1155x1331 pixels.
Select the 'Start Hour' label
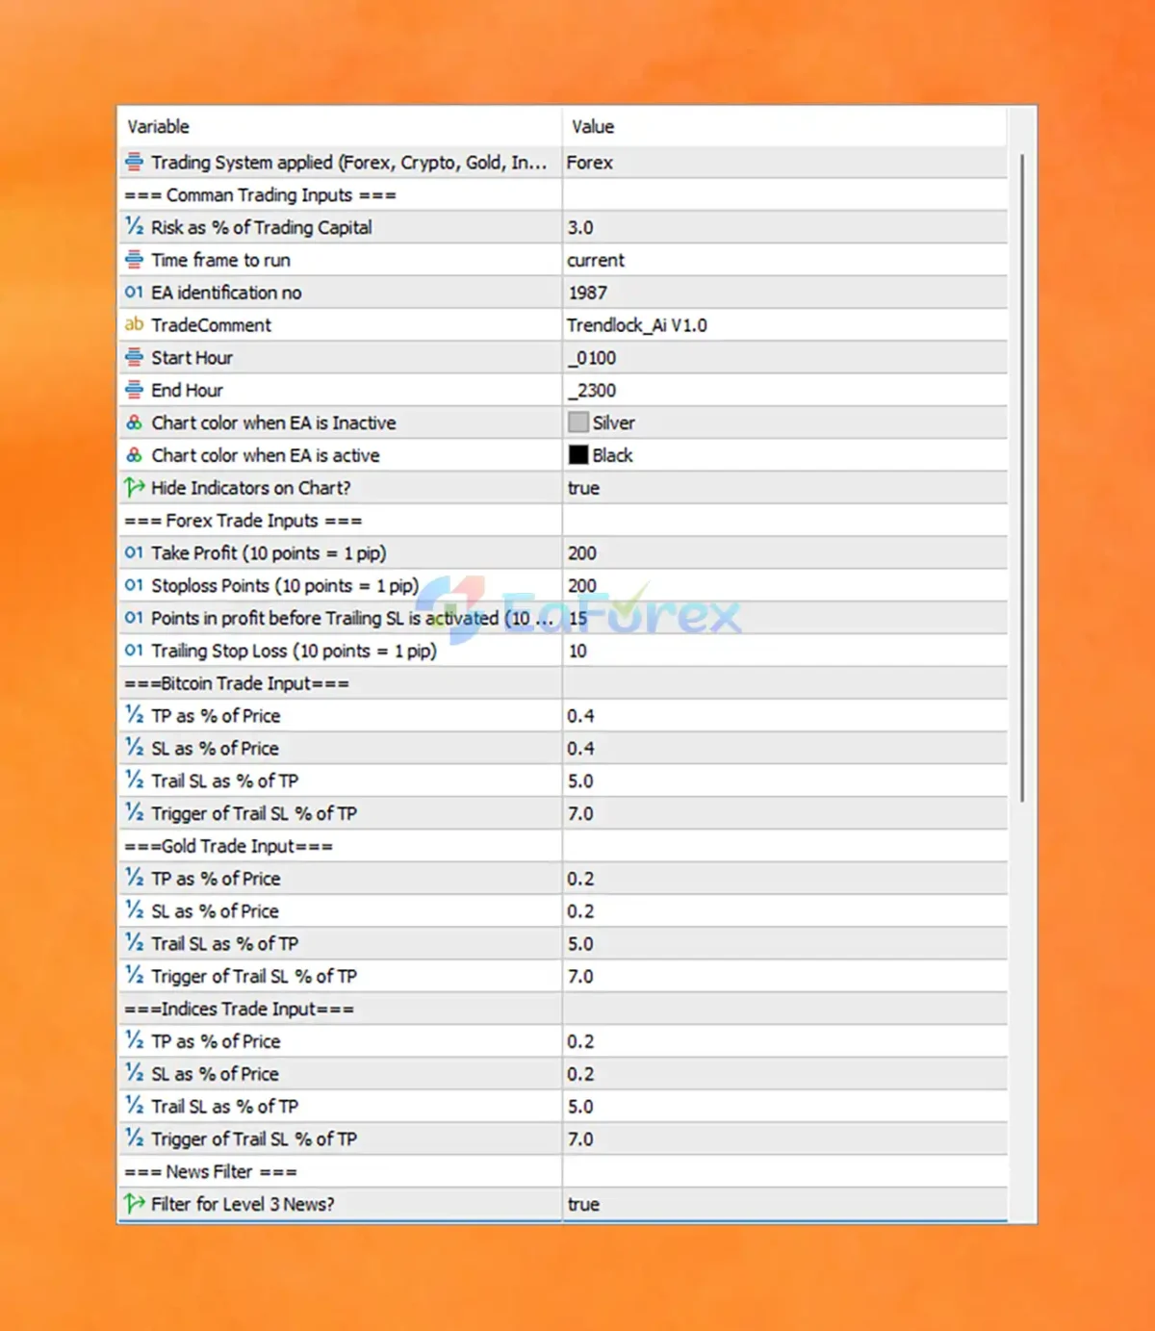pyautogui.click(x=192, y=358)
